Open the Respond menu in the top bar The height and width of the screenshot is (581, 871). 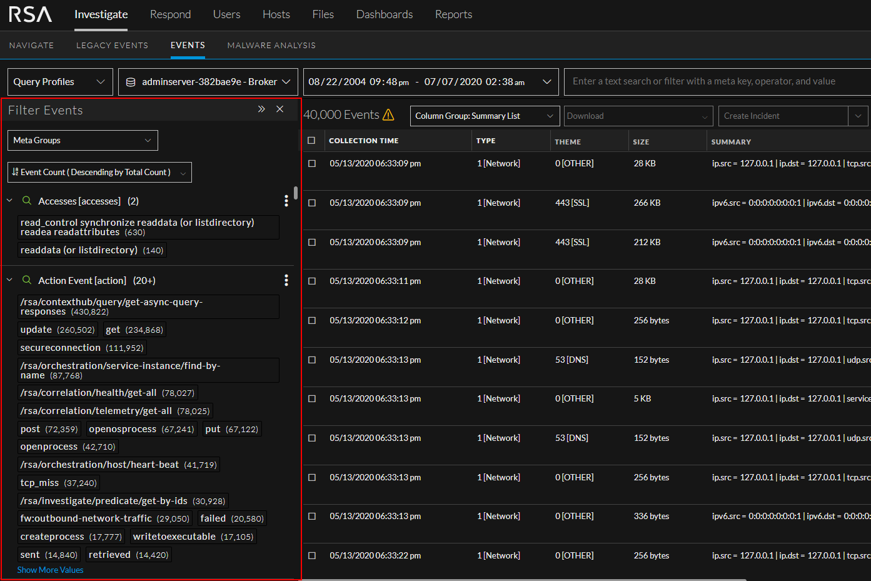click(x=170, y=14)
